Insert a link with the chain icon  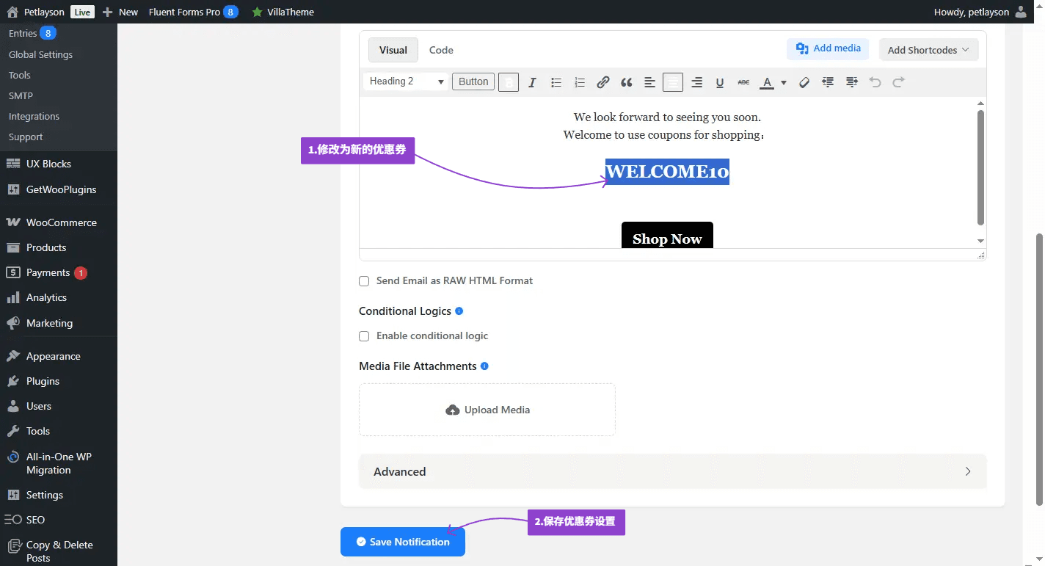(602, 82)
